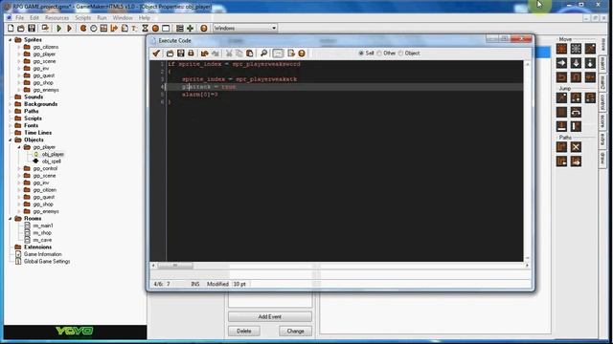This screenshot has width=613, height=344.
Task: Create a new project with the blank page icon
Action: (11, 28)
